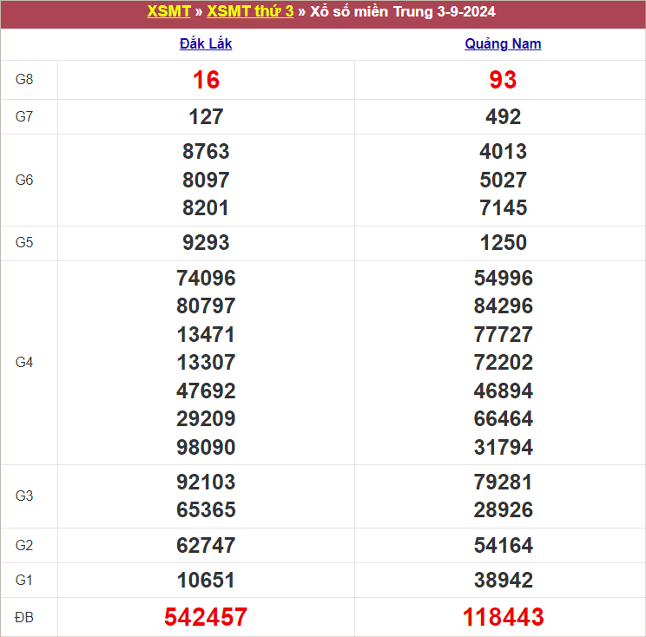Select Đắk Lắk special prize 542457
The height and width of the screenshot is (637, 646).
click(206, 617)
